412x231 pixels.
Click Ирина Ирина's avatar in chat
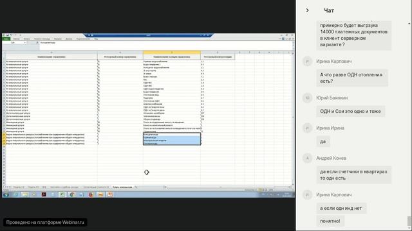pos(308,128)
